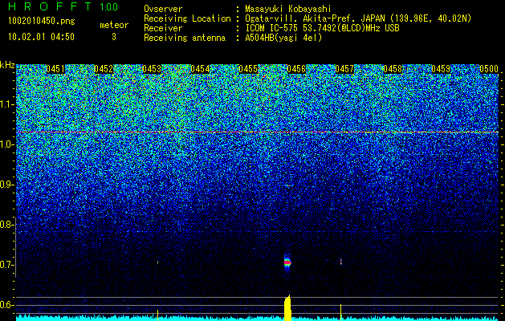Click the thin yellow intensity spike near 0457
Image resolution: width=505 pixels, height=321 pixels.
click(340, 312)
